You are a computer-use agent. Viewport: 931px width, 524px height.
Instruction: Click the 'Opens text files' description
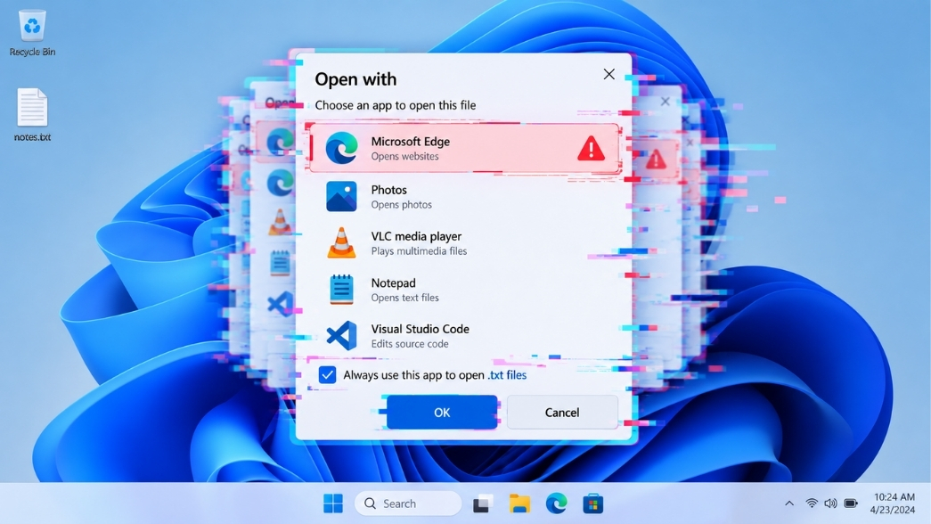(405, 298)
